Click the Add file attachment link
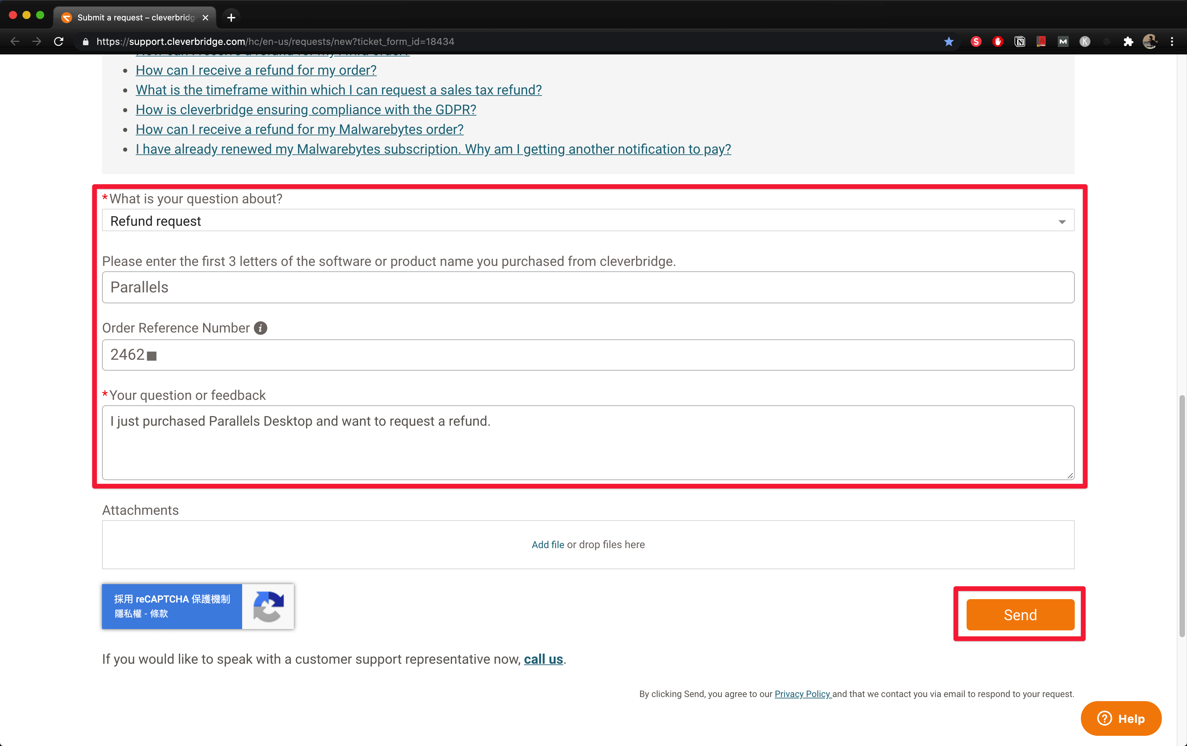This screenshot has width=1187, height=746. (547, 544)
